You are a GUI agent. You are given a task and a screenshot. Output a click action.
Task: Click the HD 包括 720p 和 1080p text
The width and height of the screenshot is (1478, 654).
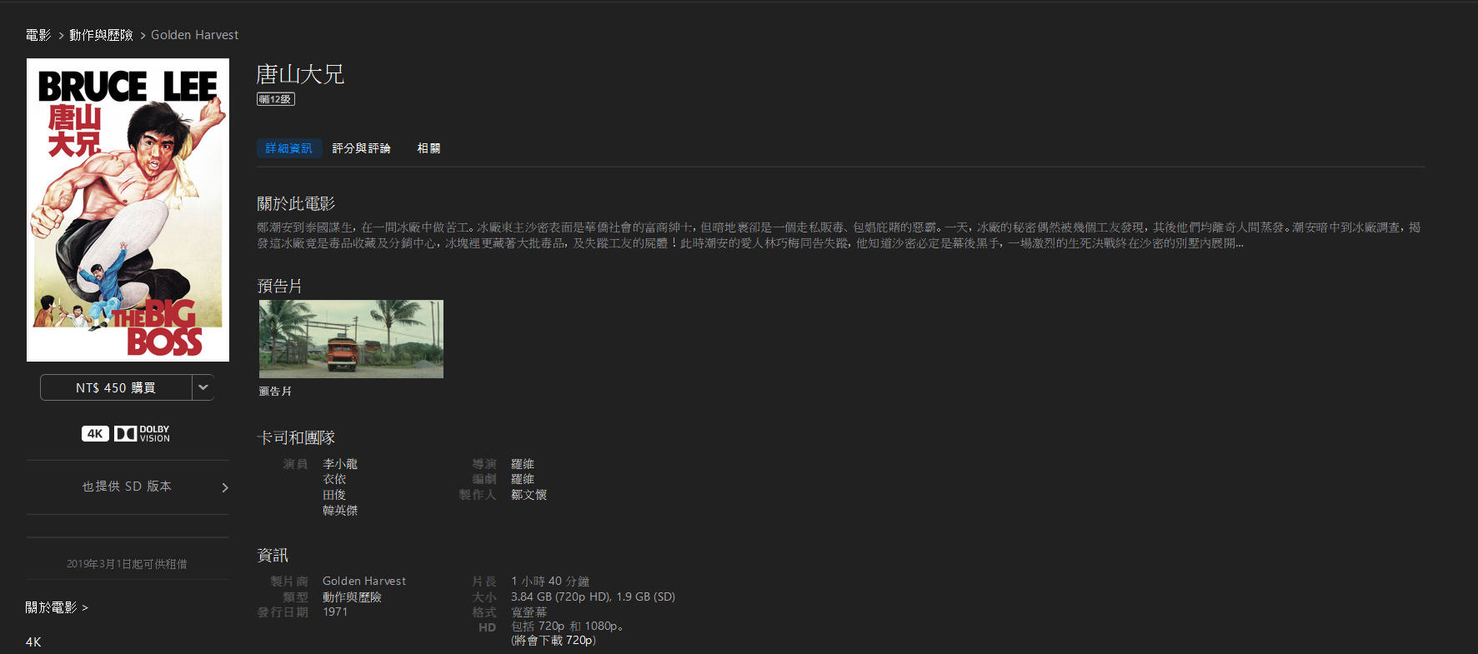(x=567, y=627)
